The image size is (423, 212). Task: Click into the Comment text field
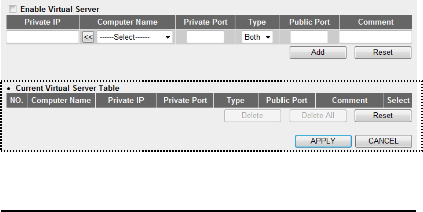click(375, 37)
